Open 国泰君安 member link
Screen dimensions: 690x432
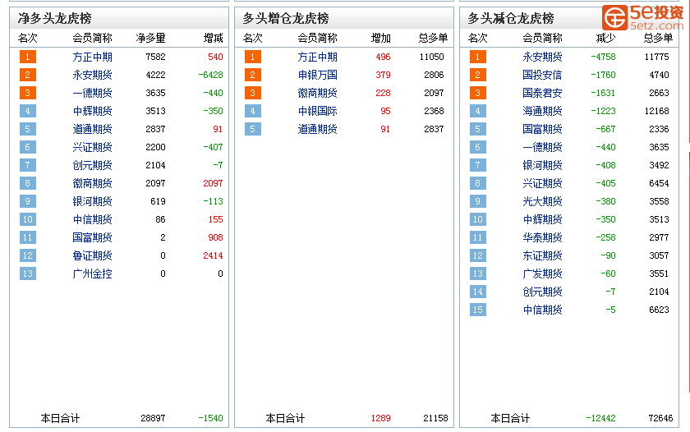542,93
